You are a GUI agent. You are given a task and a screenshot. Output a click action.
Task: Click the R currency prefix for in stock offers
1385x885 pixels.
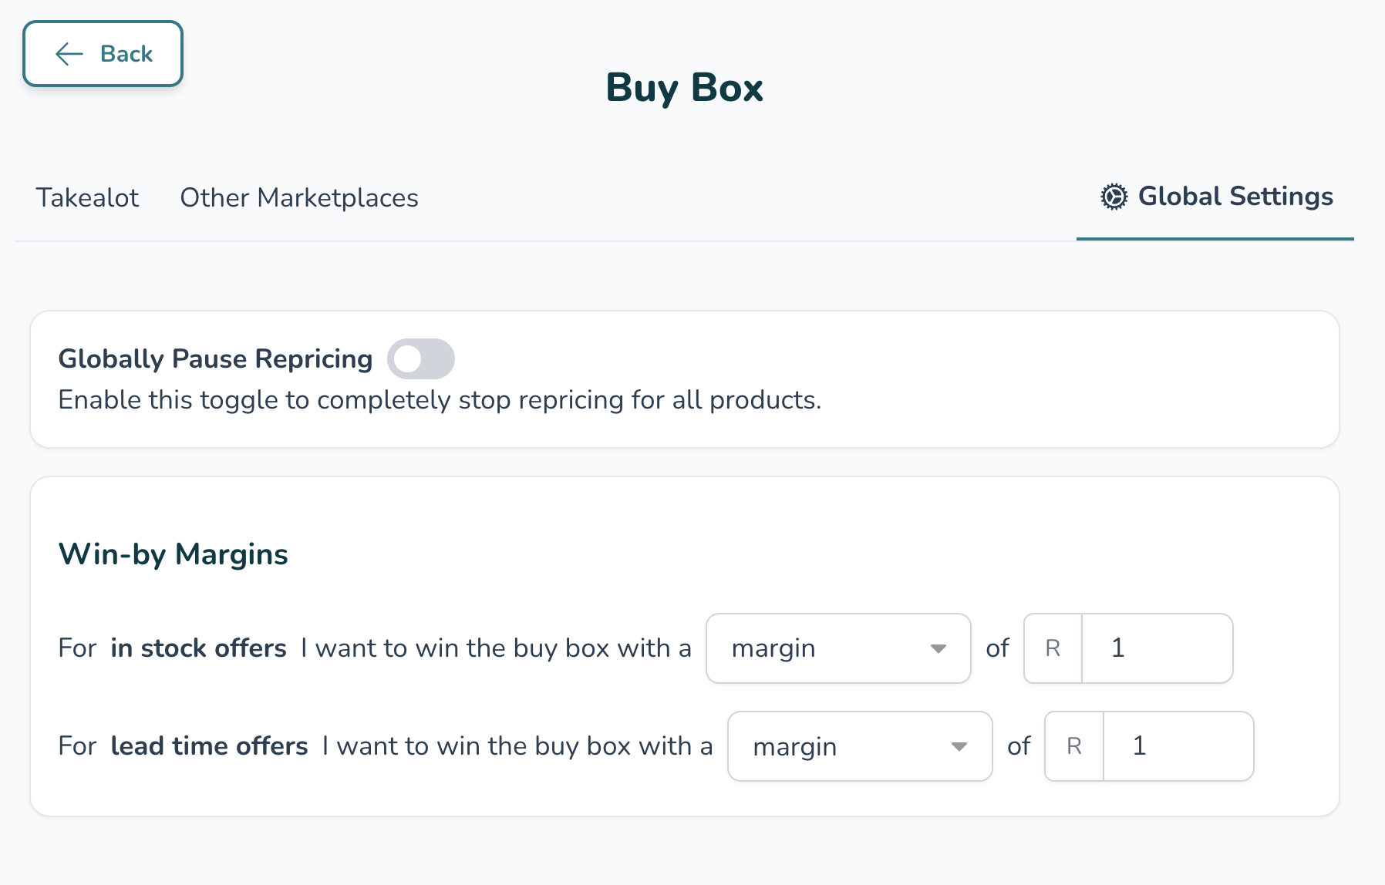tap(1053, 648)
